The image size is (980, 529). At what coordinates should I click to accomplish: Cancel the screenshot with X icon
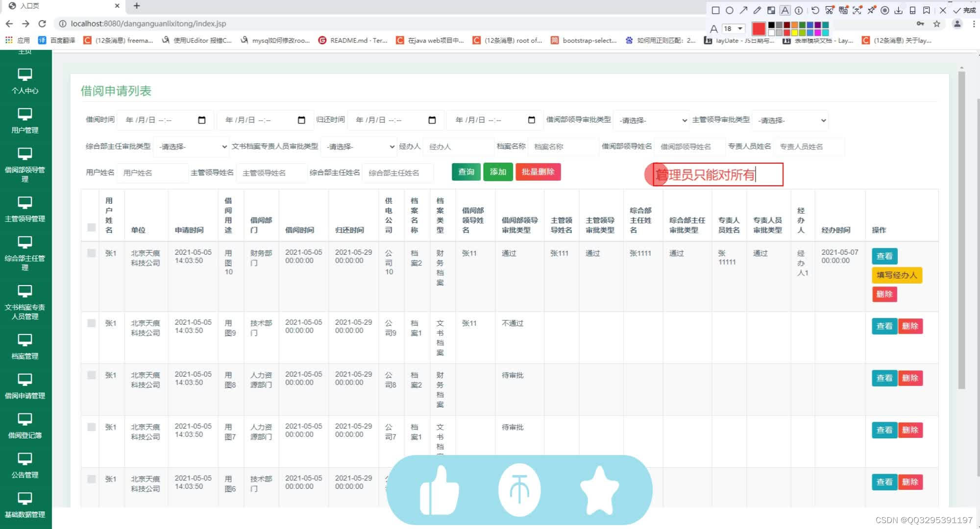(x=943, y=10)
